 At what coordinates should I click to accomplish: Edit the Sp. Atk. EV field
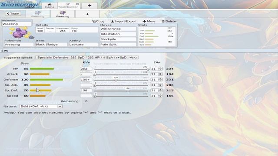(x=86, y=85)
